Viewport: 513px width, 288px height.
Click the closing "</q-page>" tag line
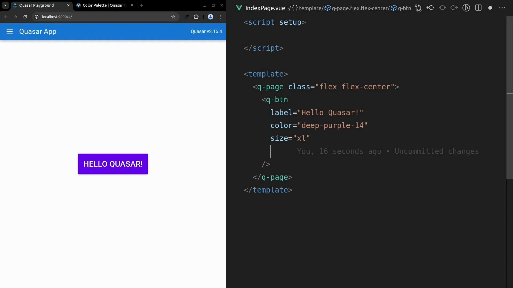tap(273, 177)
